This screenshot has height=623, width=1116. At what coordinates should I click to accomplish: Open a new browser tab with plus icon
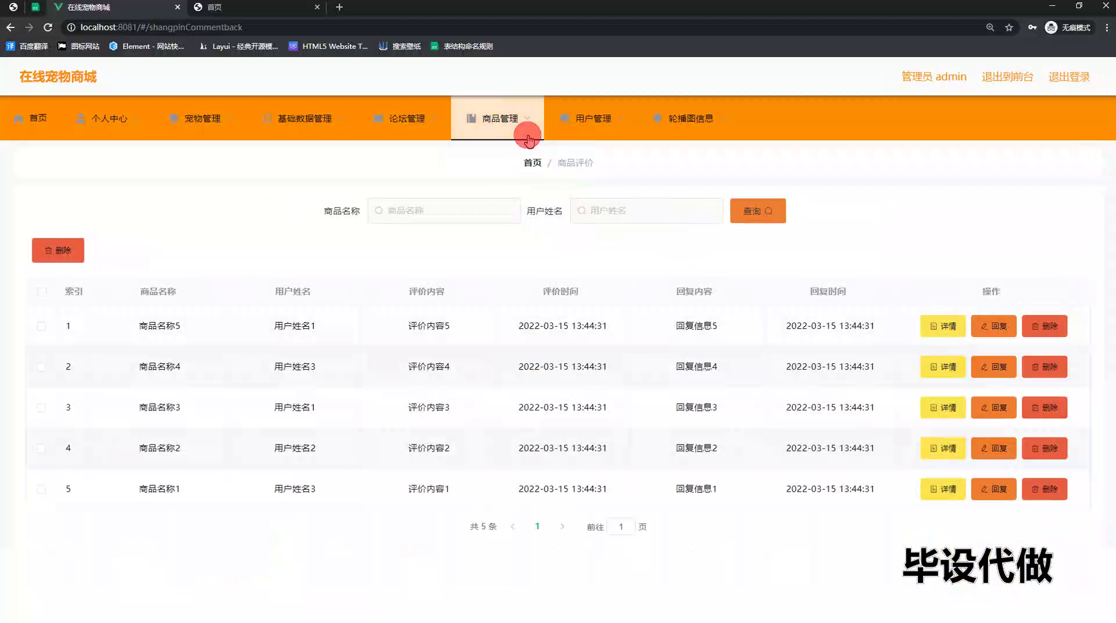pyautogui.click(x=339, y=7)
